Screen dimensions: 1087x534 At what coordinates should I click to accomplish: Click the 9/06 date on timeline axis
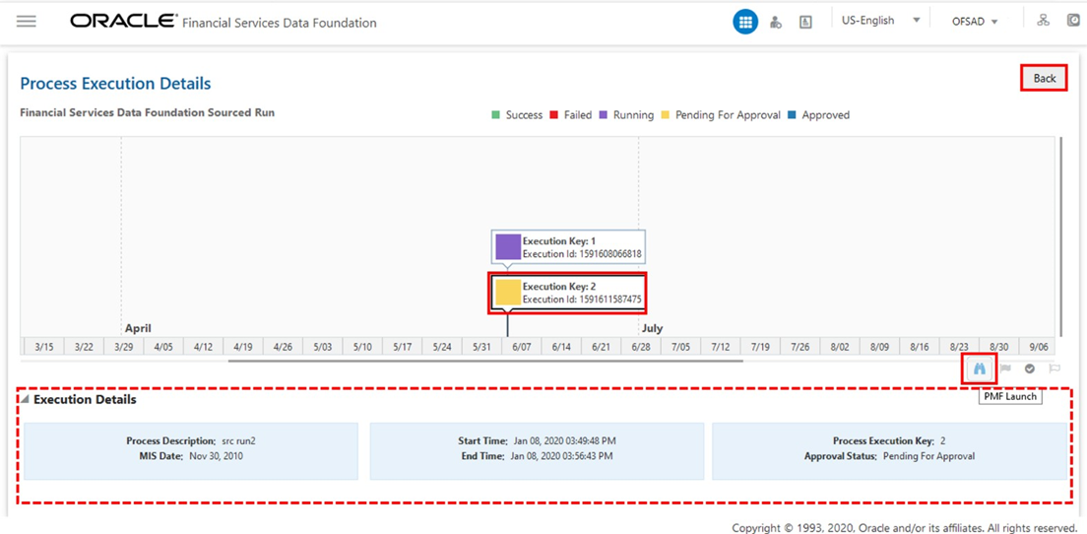pos(1039,346)
